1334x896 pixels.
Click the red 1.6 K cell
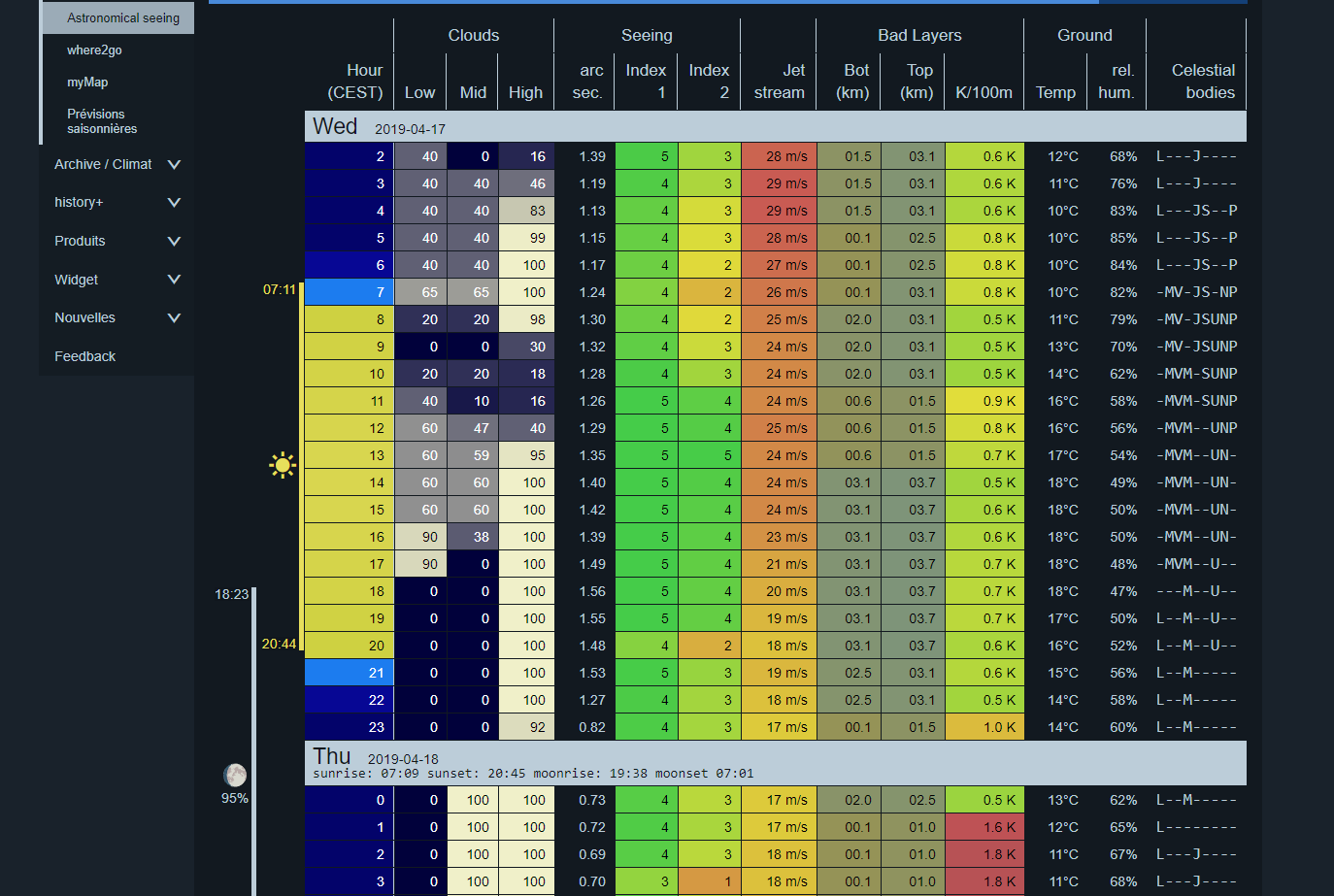(984, 827)
